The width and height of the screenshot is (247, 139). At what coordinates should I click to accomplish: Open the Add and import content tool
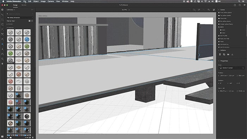click(x=2, y=10)
